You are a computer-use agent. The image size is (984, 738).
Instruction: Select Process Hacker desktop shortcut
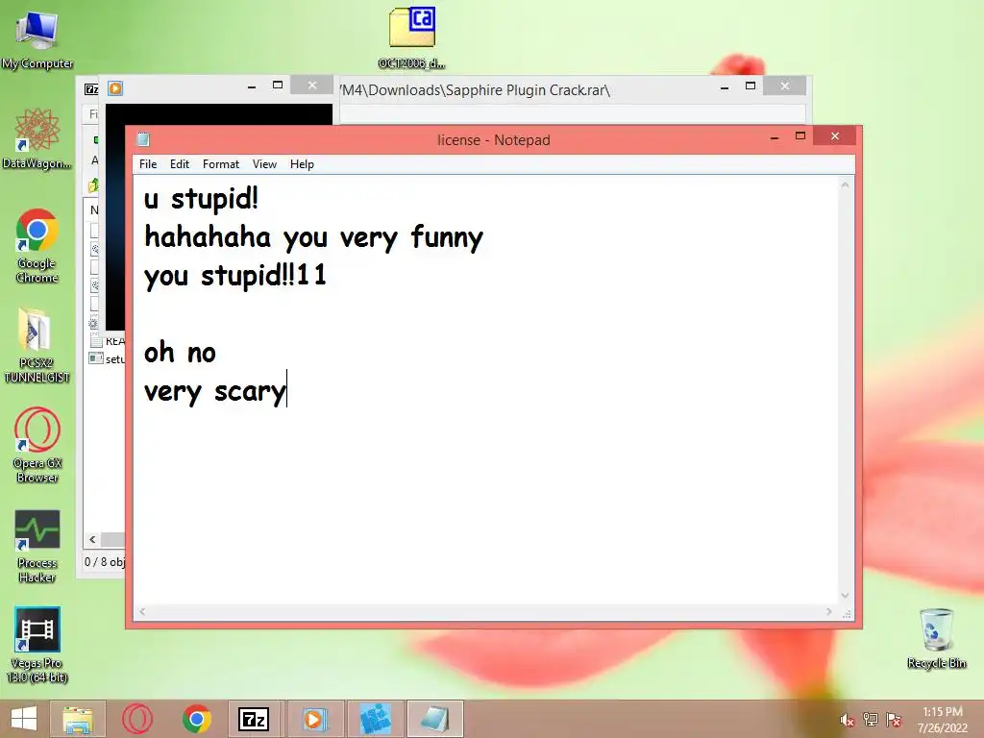(37, 545)
